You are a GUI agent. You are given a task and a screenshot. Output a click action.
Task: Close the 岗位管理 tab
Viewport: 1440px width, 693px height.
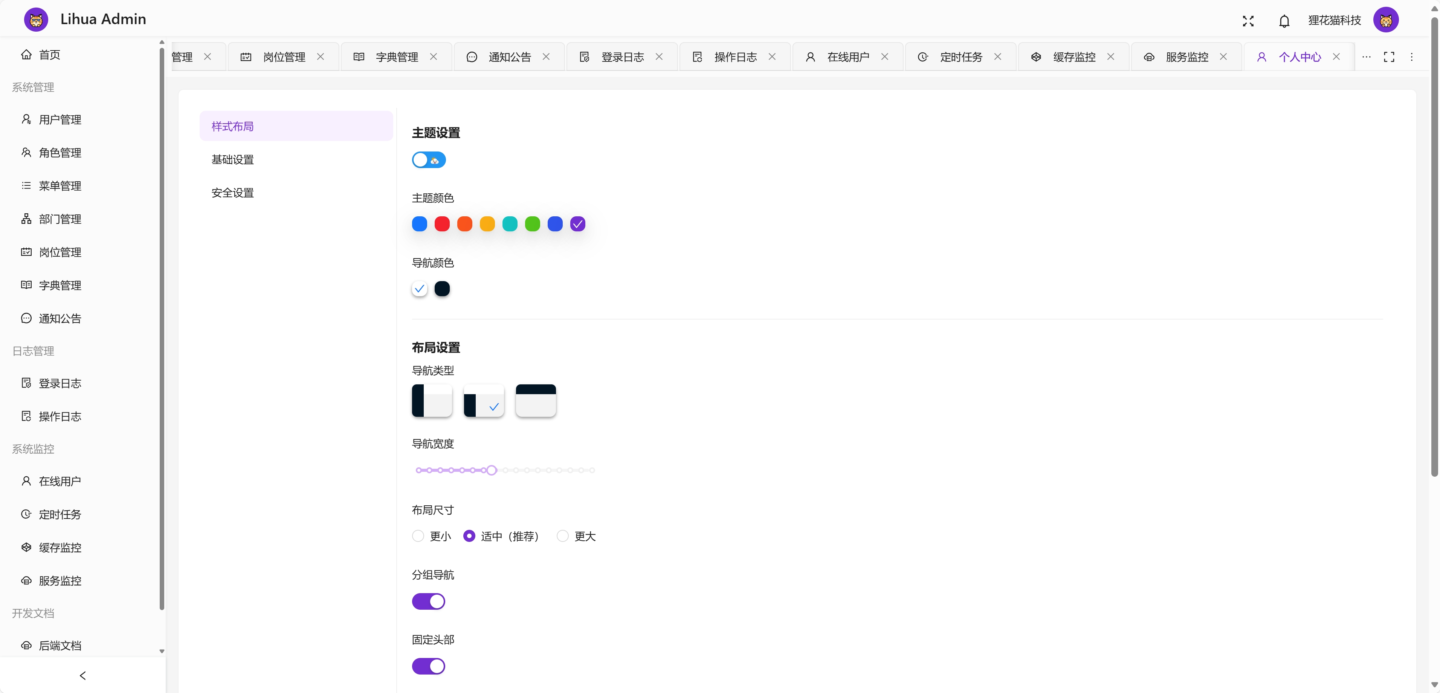pos(320,57)
